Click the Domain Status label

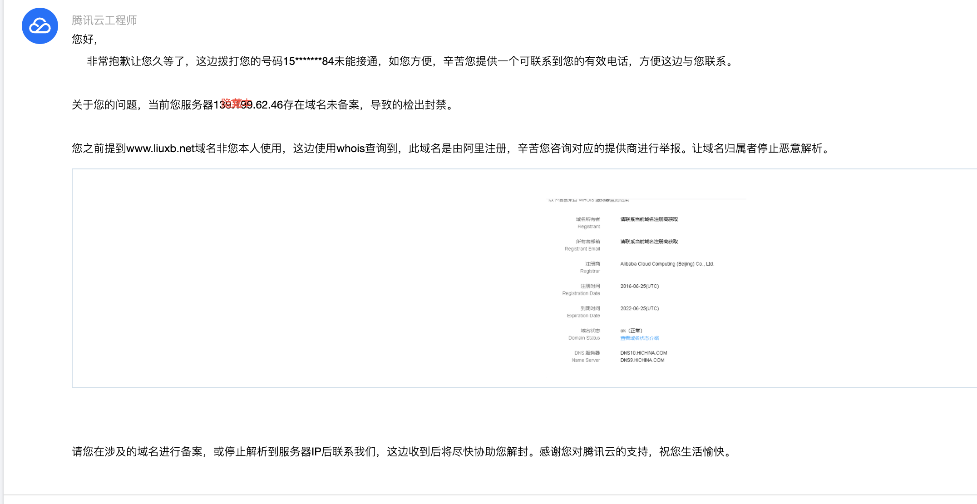pos(584,338)
